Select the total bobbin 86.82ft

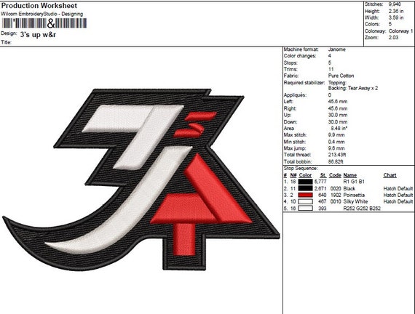click(336, 162)
